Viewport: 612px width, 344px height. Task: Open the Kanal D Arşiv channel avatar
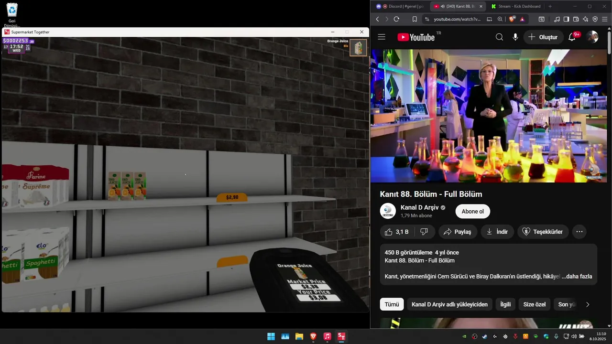388,211
